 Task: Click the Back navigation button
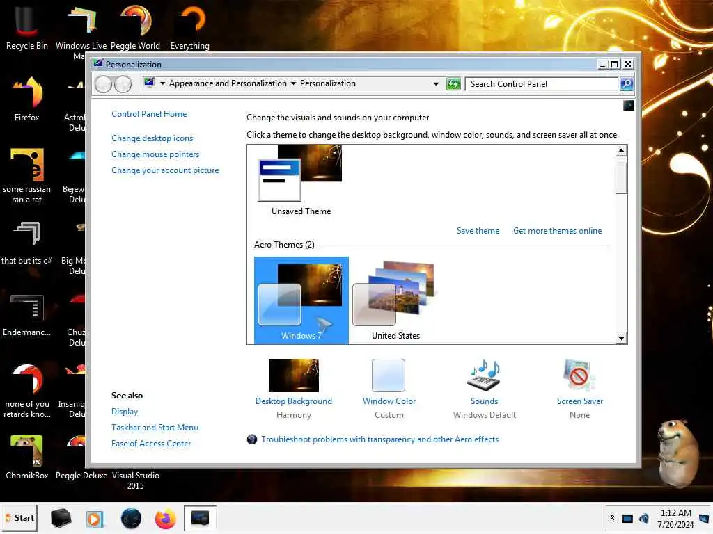tap(104, 84)
